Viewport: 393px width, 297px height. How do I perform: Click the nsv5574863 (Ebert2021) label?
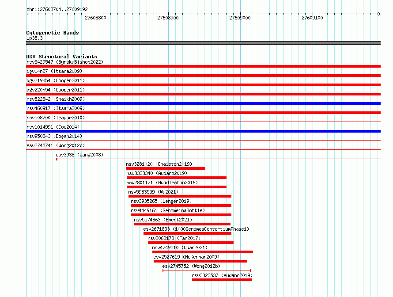pos(163,220)
